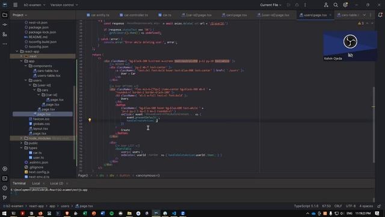Open Search Everywhere magnifier

coord(336,5)
